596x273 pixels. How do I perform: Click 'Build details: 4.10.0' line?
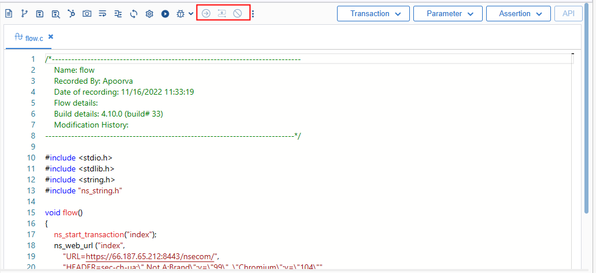tap(109, 114)
